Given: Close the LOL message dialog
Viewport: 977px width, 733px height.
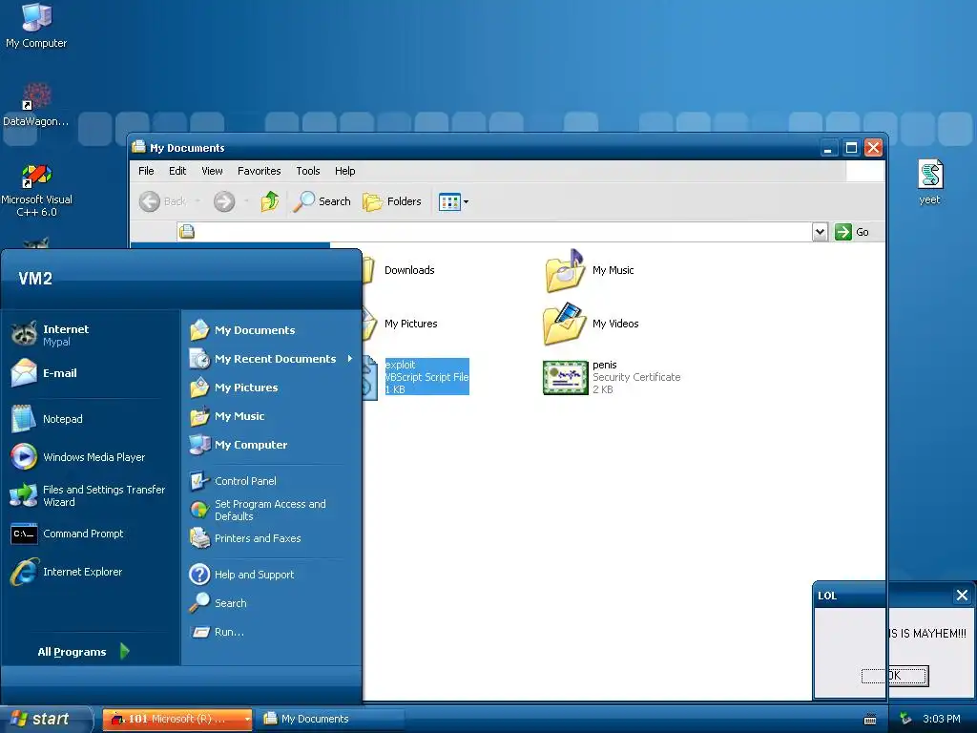Looking at the screenshot, I should point(962,596).
